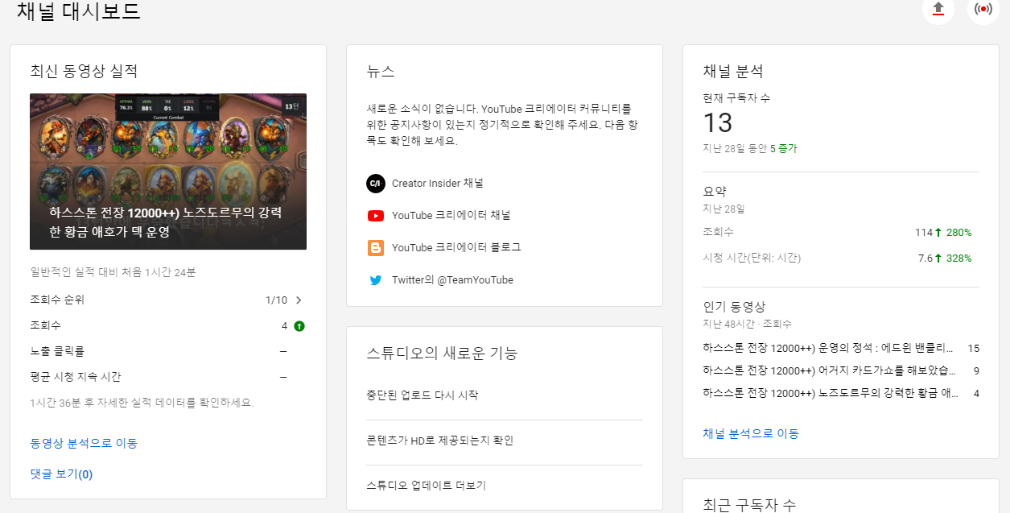Click the 328% watch time increase value

pos(958,259)
